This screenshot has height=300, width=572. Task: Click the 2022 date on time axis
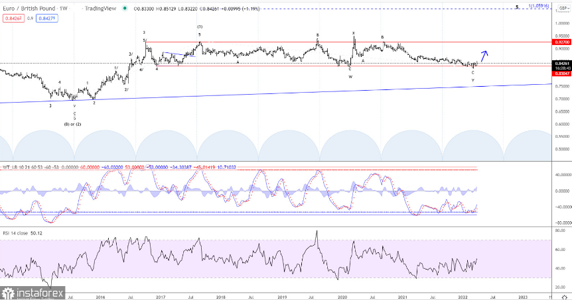click(x=463, y=297)
